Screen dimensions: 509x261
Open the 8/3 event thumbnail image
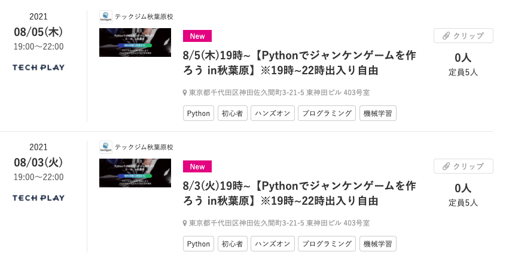click(135, 173)
